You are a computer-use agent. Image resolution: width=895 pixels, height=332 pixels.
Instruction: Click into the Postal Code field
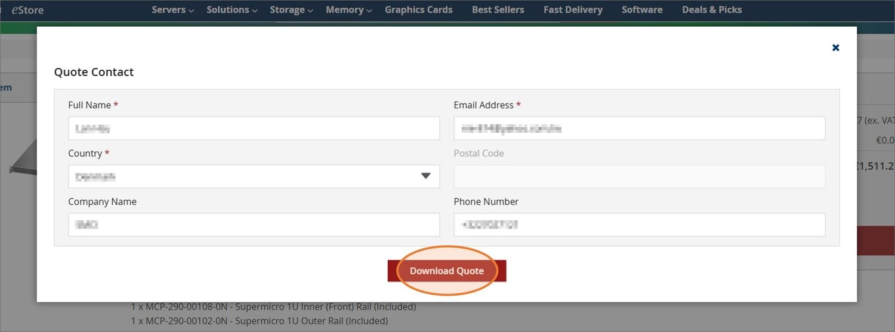click(x=640, y=177)
